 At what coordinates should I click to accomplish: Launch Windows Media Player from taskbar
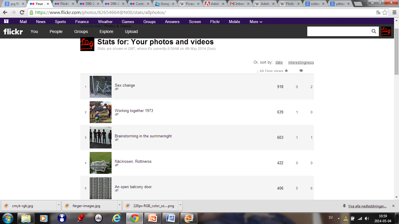click(44, 218)
